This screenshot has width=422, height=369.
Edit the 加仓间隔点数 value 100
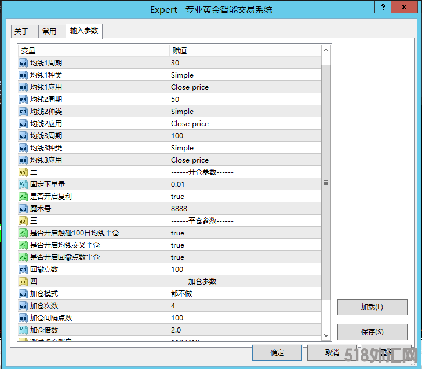point(245,318)
